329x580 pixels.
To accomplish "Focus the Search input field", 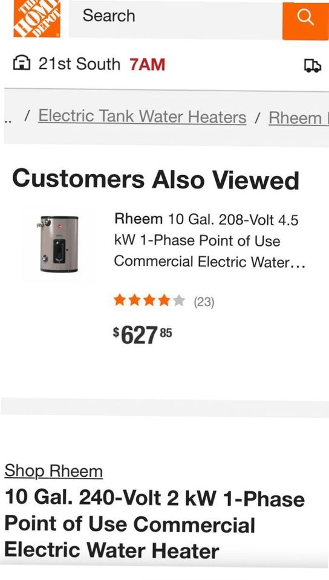I will 175,19.
